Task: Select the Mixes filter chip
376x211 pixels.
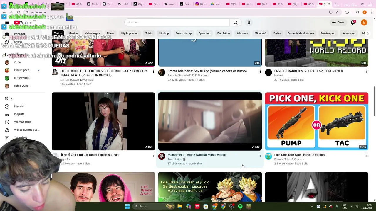Action: point(110,33)
